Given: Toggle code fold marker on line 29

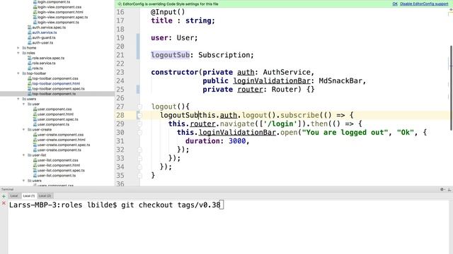Looking at the screenshot, I should click(139, 124).
